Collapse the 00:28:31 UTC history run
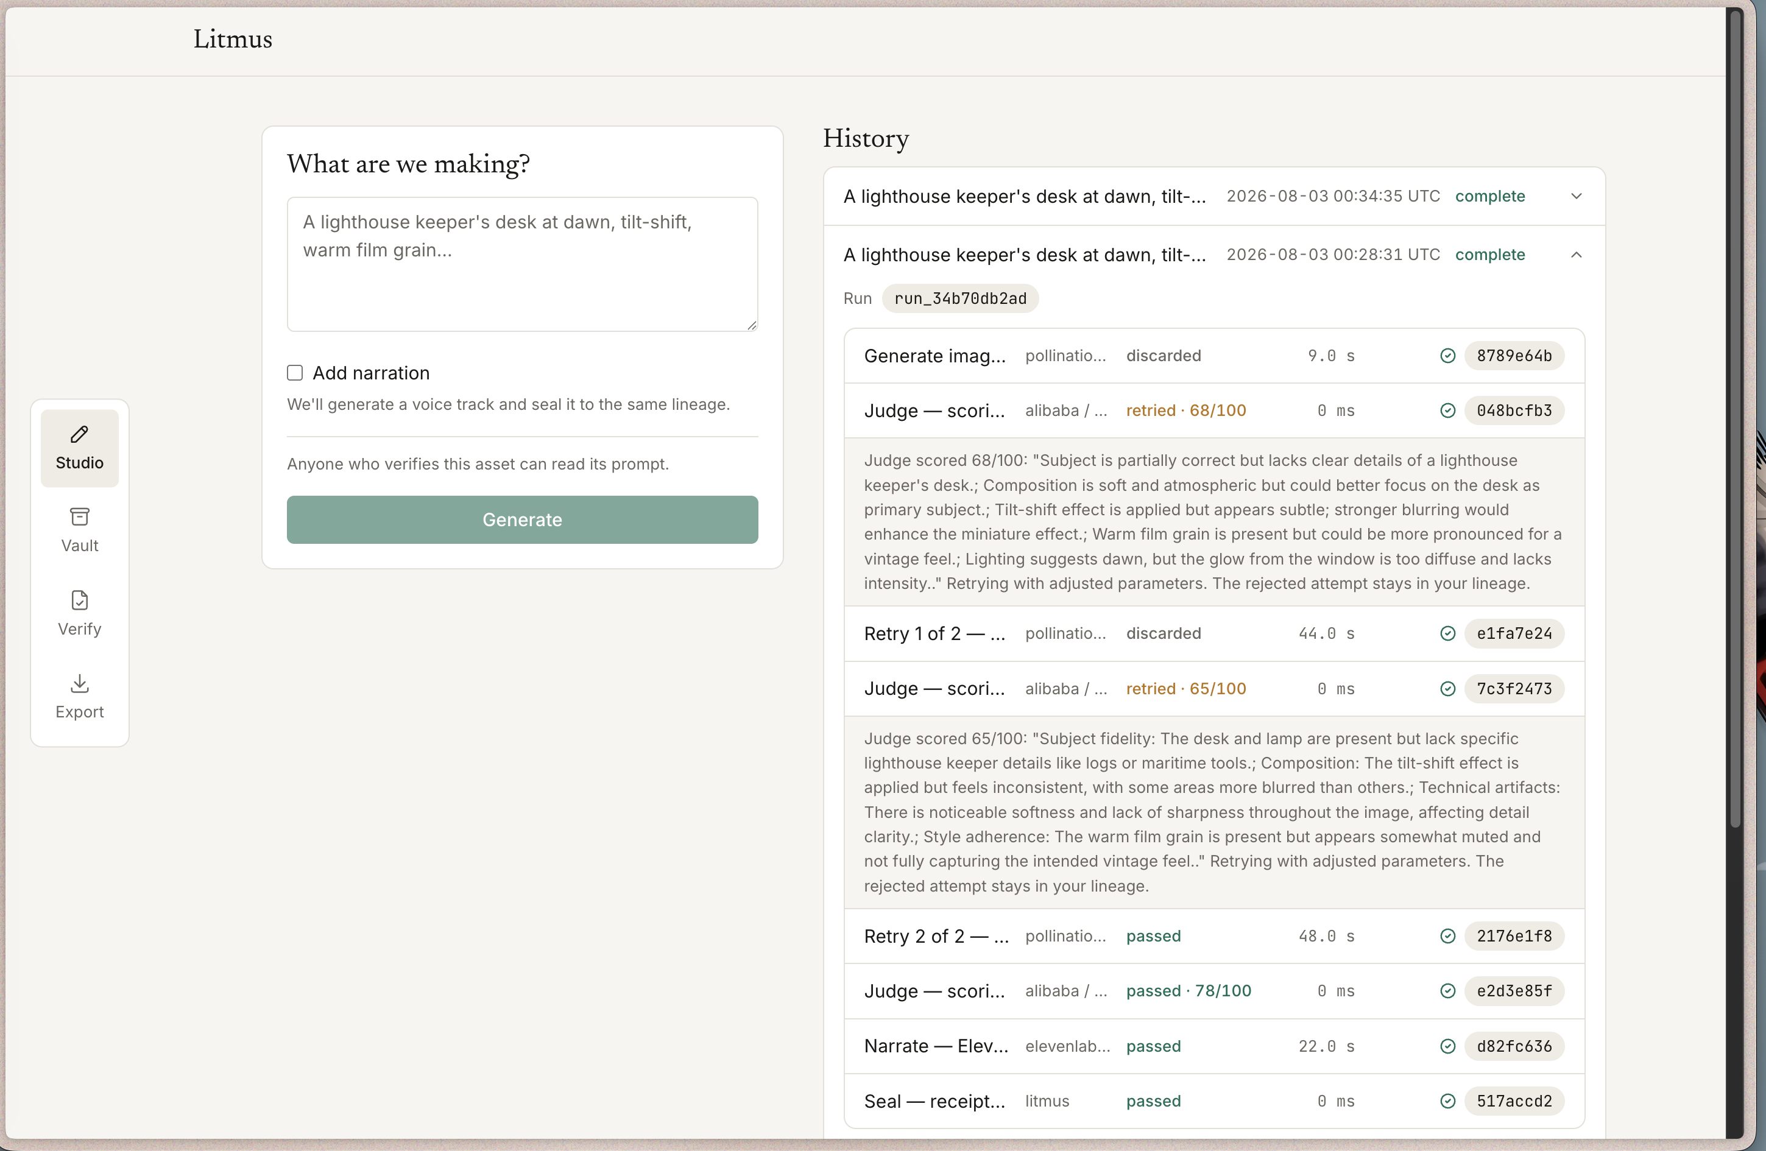The width and height of the screenshot is (1766, 1151). tap(1576, 255)
